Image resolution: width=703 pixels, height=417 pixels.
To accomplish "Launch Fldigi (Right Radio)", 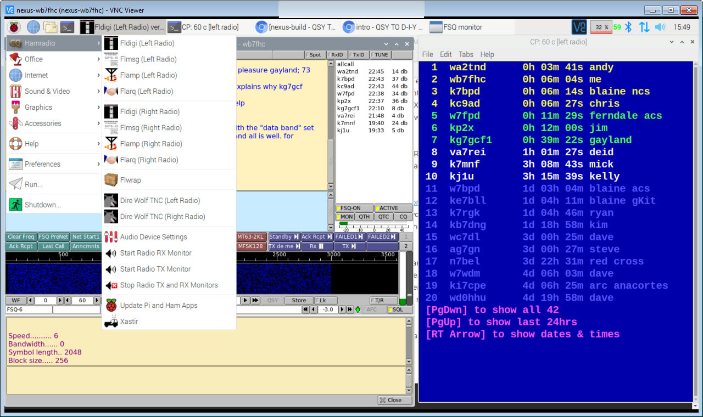I will pos(169,111).
